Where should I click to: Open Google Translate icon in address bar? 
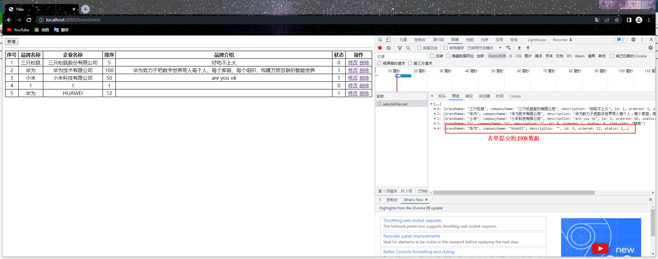[x=597, y=20]
